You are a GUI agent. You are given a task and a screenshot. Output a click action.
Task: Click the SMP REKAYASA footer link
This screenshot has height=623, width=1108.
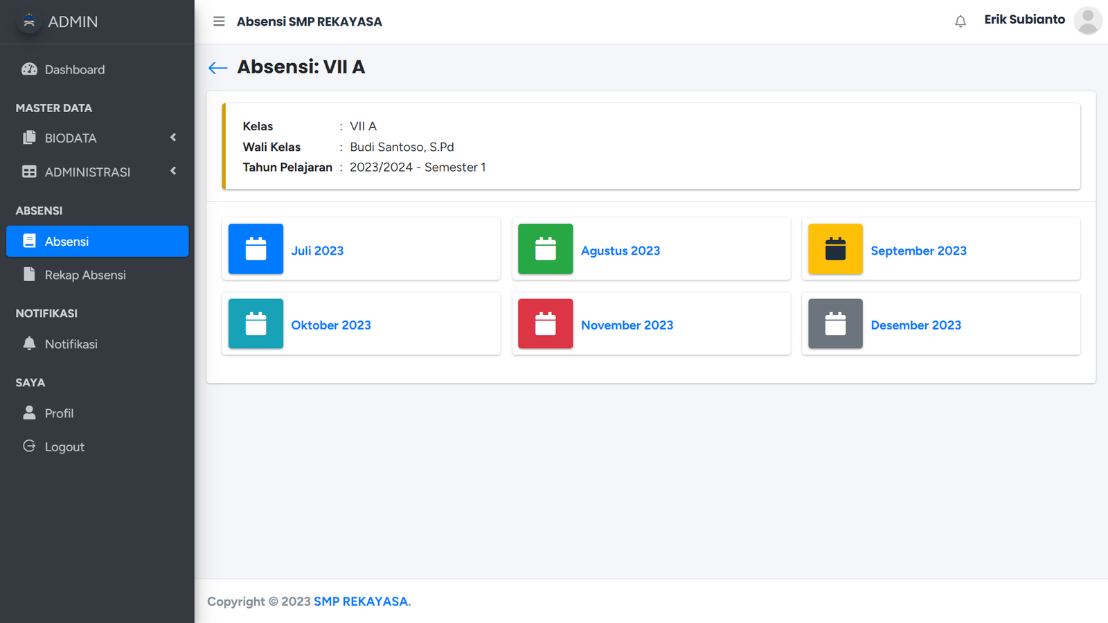click(x=361, y=602)
